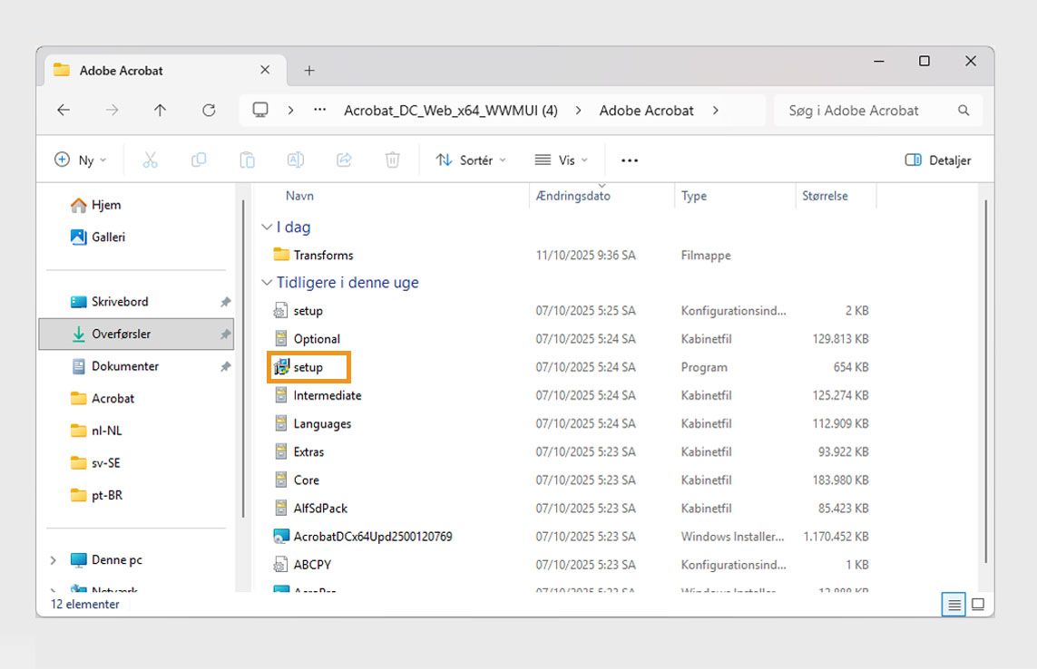Delete selection with the trash icon
Image resolution: width=1037 pixels, height=669 pixels.
(x=392, y=160)
